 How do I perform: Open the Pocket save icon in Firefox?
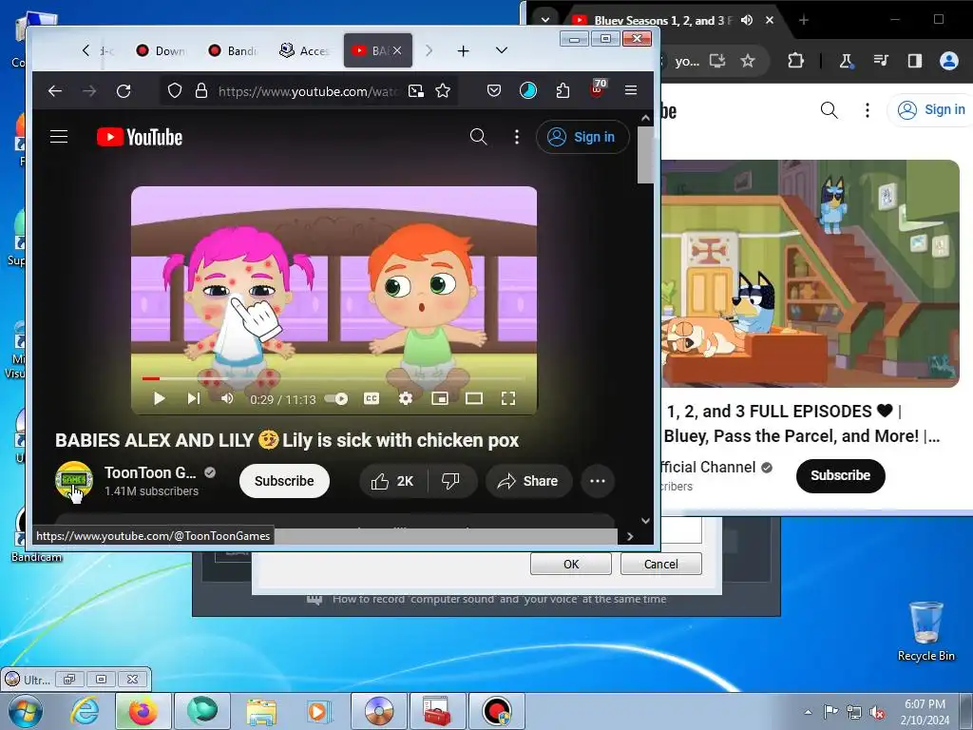click(x=494, y=91)
